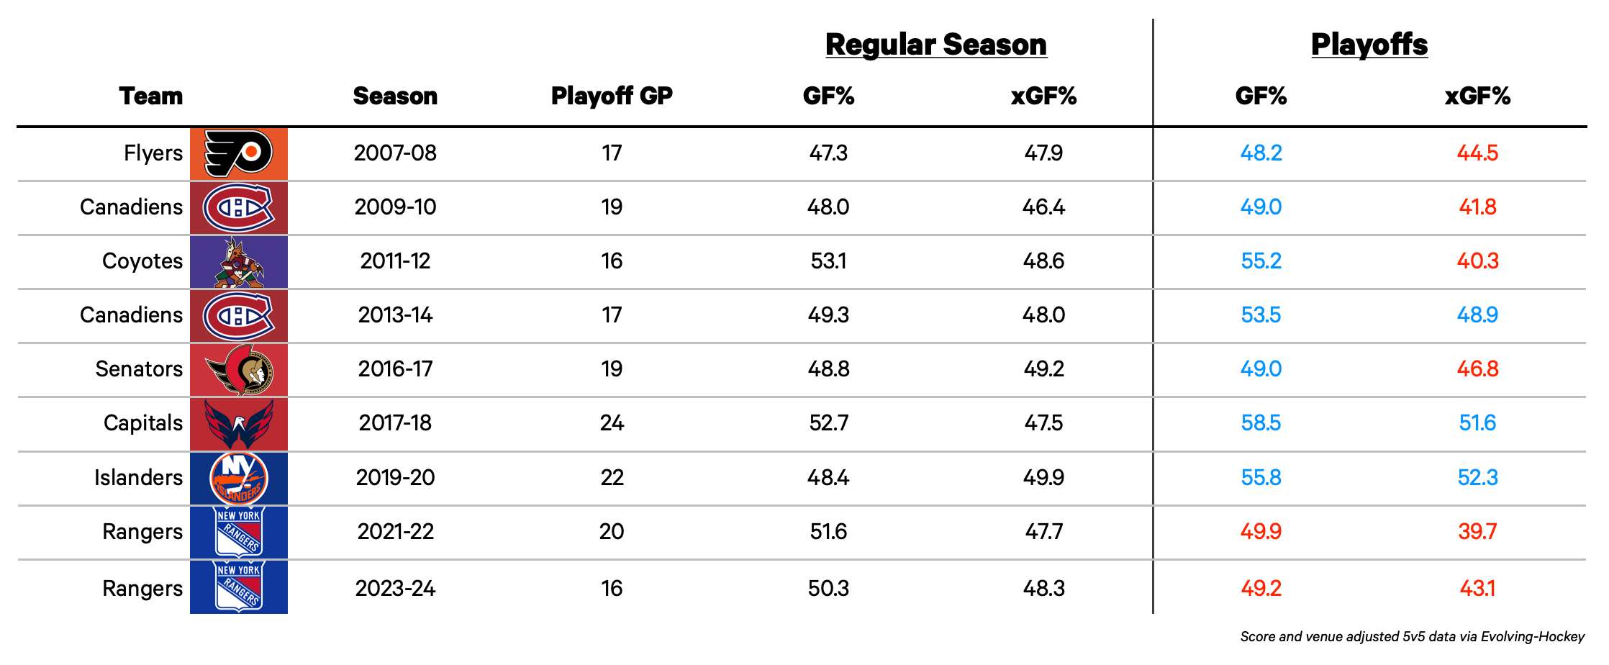Screen dimensions: 1609x665
Task: Select the red 39.7 playoff xGF% value
Action: (x=1477, y=531)
